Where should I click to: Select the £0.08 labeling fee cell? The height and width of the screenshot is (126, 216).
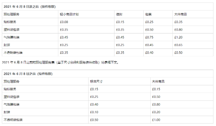click(x=64, y=22)
